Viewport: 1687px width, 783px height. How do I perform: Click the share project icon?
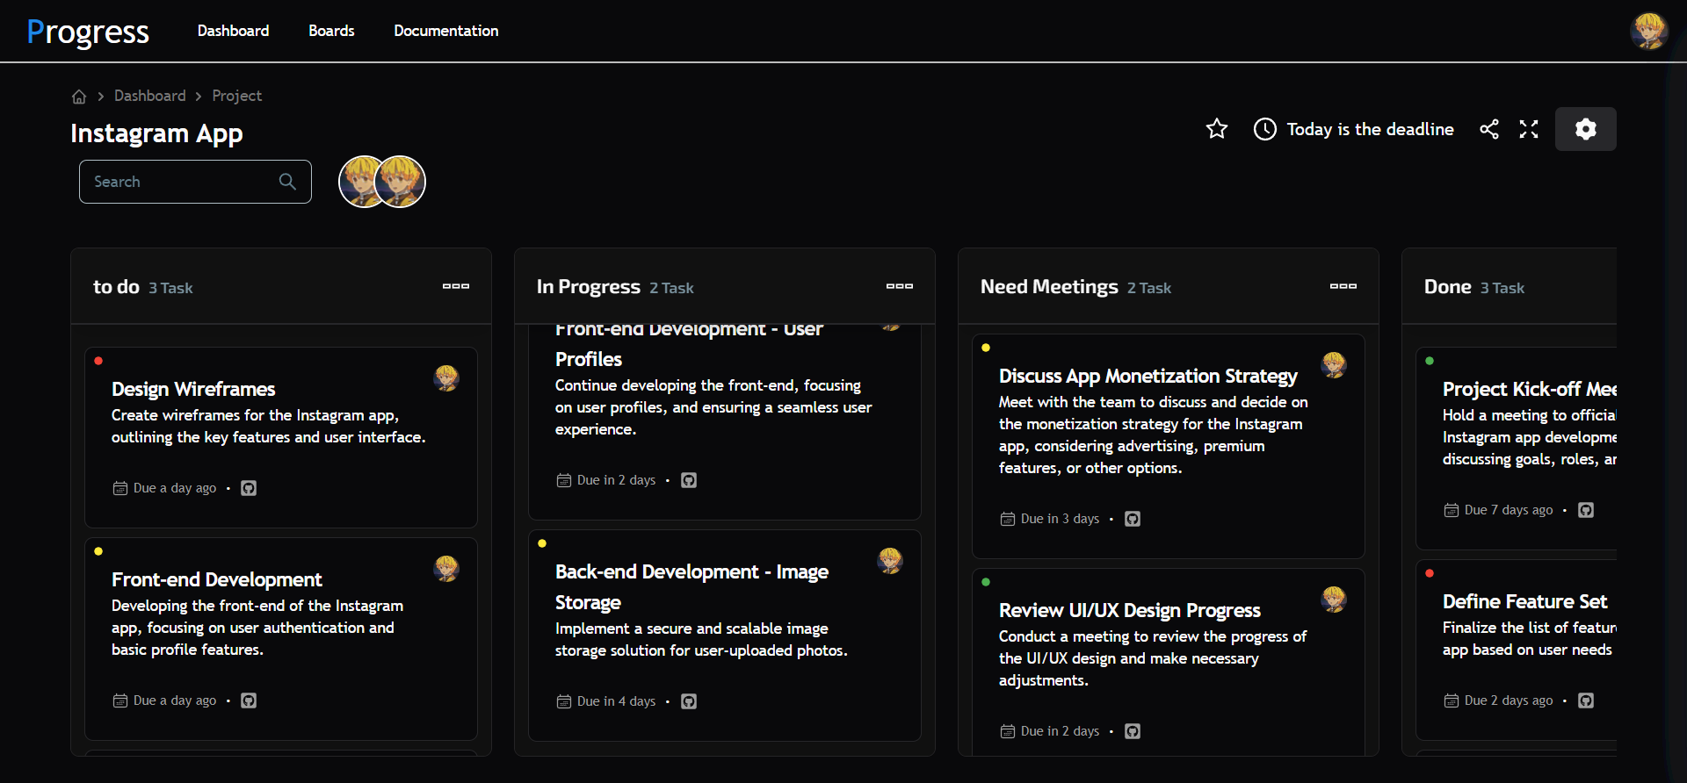tap(1489, 129)
